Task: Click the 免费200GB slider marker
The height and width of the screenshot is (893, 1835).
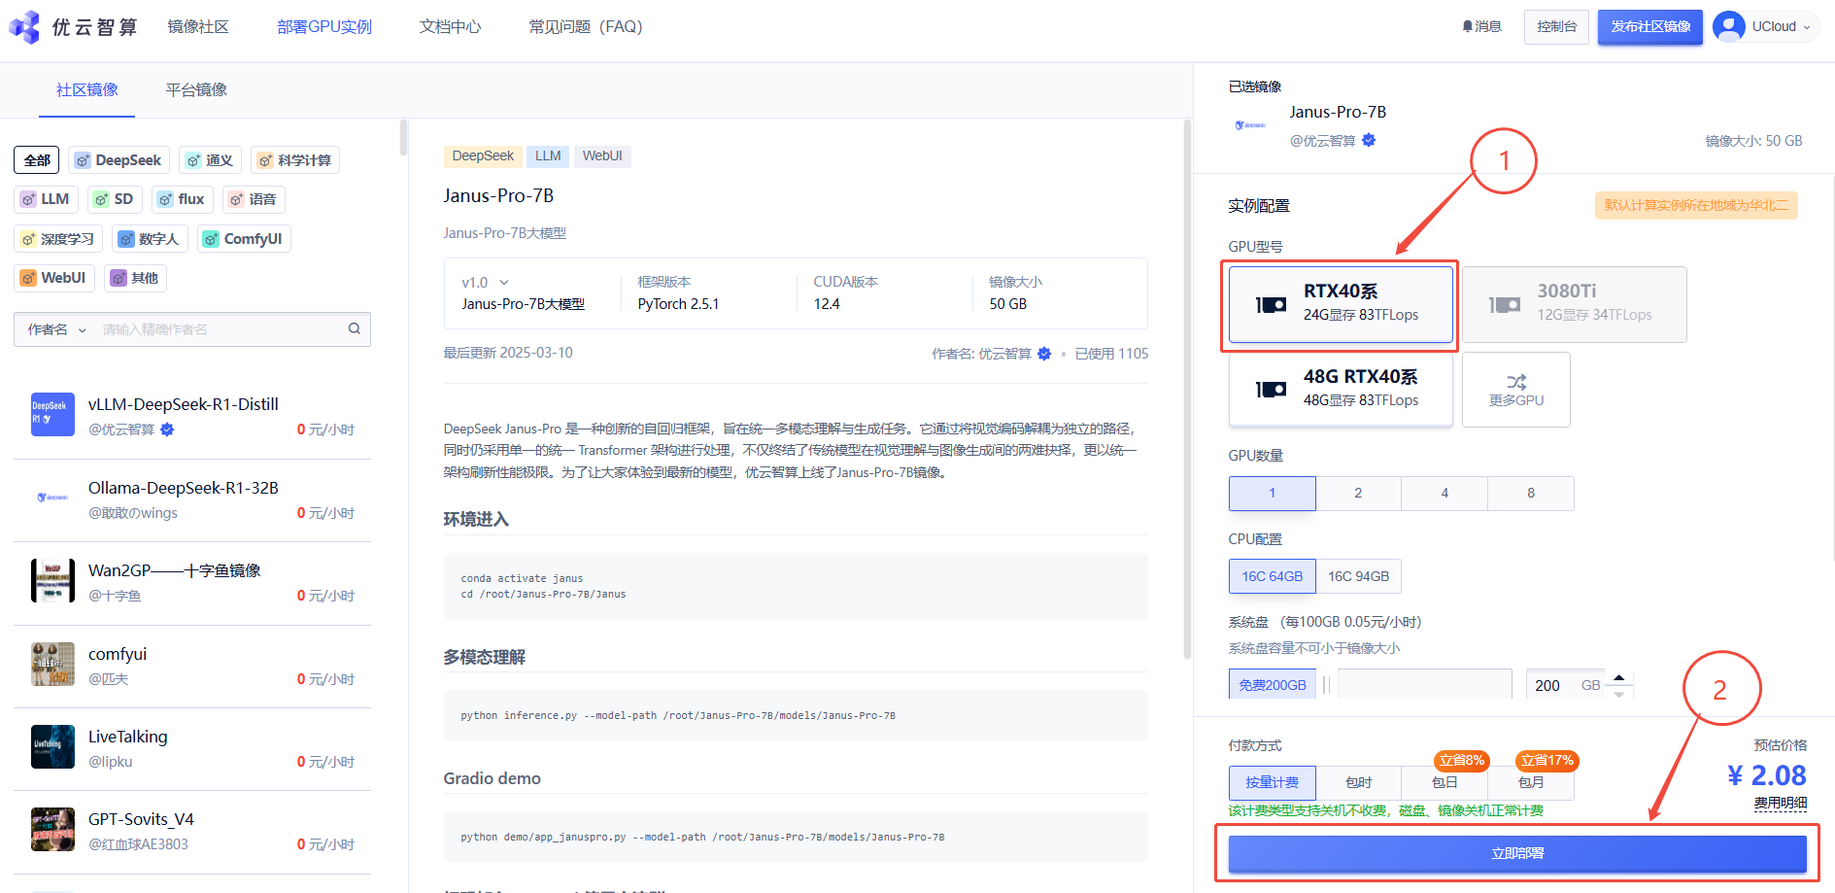Action: [1273, 685]
